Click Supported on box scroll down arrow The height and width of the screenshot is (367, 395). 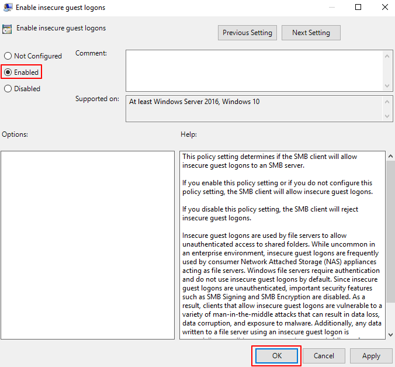pos(387,116)
